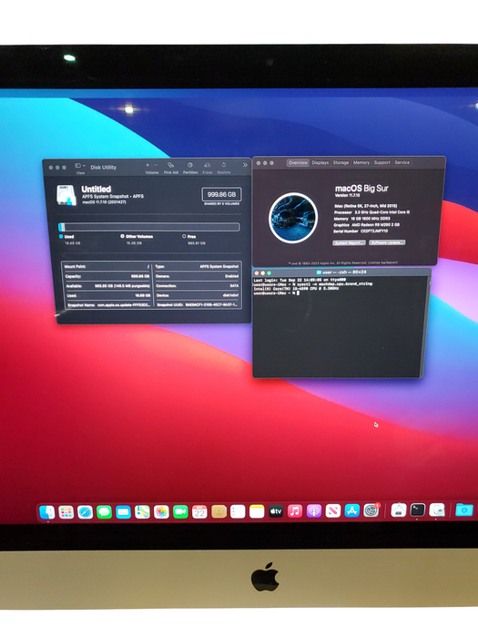Image resolution: width=478 pixels, height=638 pixels.
Task: Launch FaceTime from the dock
Action: pyautogui.click(x=180, y=511)
